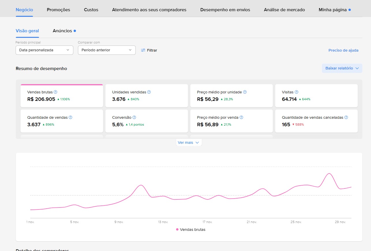371x251 pixels.
Task: Open the Minha página tab
Action: click(x=333, y=10)
